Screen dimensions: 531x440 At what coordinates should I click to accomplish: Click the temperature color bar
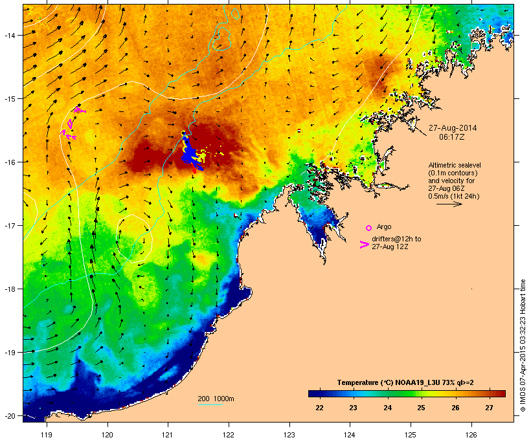[x=407, y=393]
